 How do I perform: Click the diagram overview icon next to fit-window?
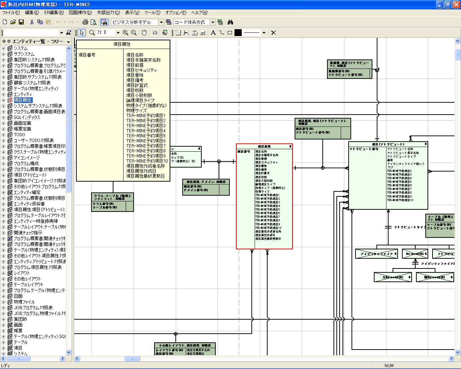[165, 32]
